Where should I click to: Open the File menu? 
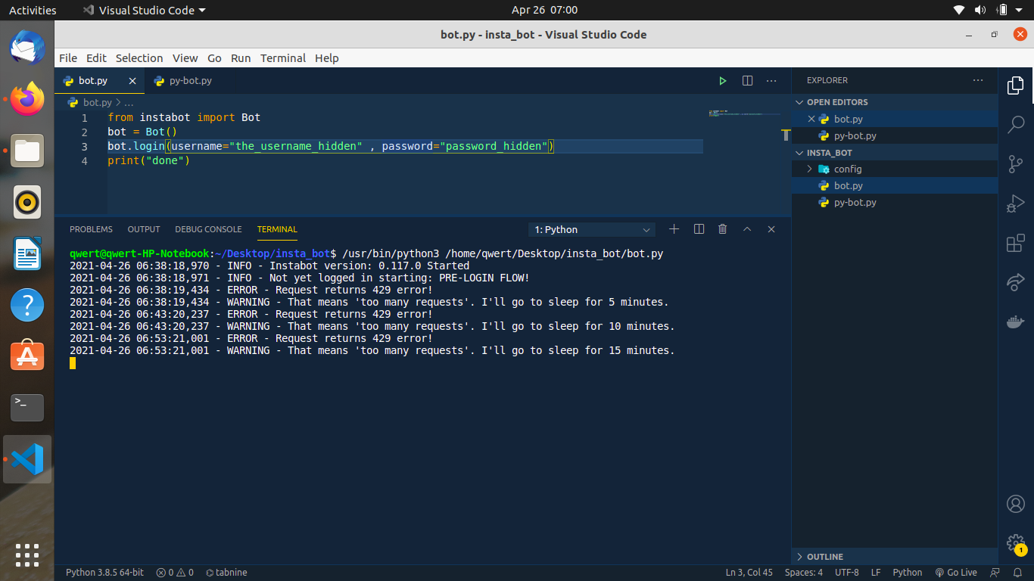click(x=68, y=58)
